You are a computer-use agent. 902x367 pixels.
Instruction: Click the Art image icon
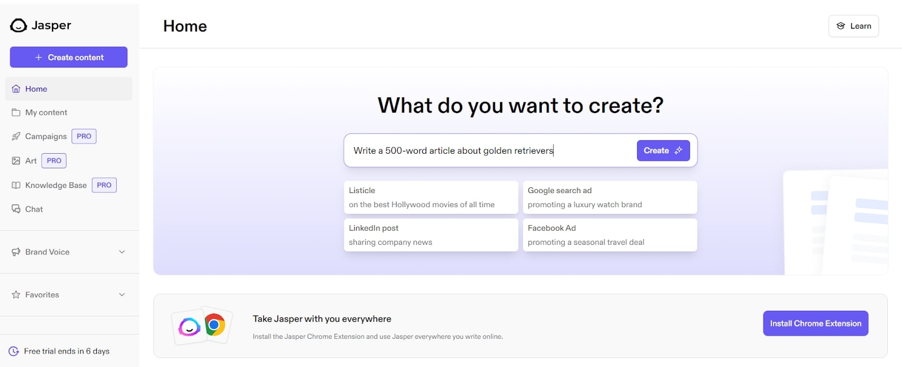(x=16, y=161)
